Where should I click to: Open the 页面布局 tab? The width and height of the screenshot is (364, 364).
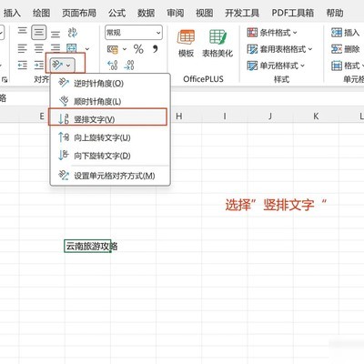pos(79,13)
